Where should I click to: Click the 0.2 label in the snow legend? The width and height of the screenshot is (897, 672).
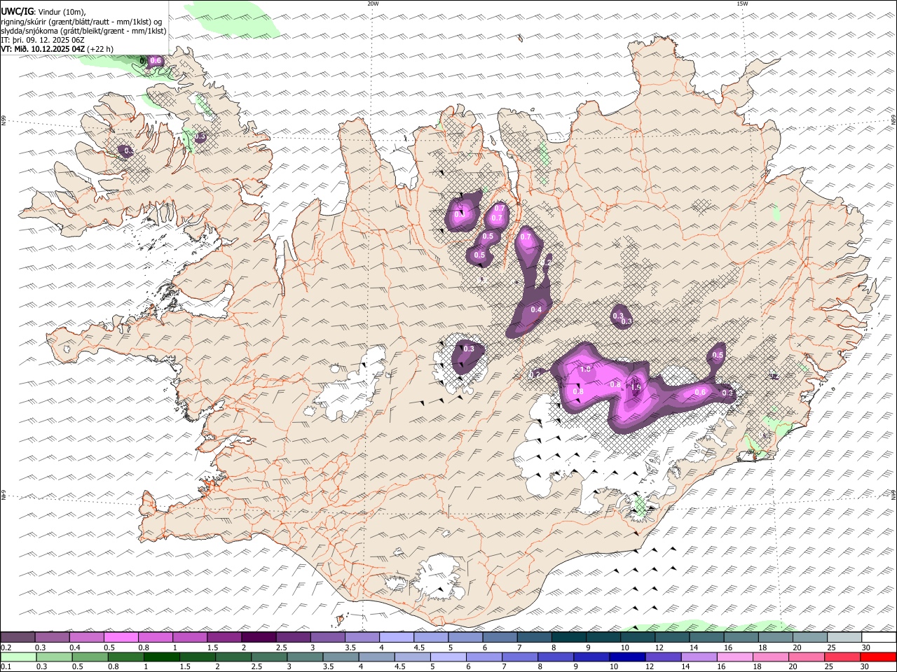[x=6, y=647]
